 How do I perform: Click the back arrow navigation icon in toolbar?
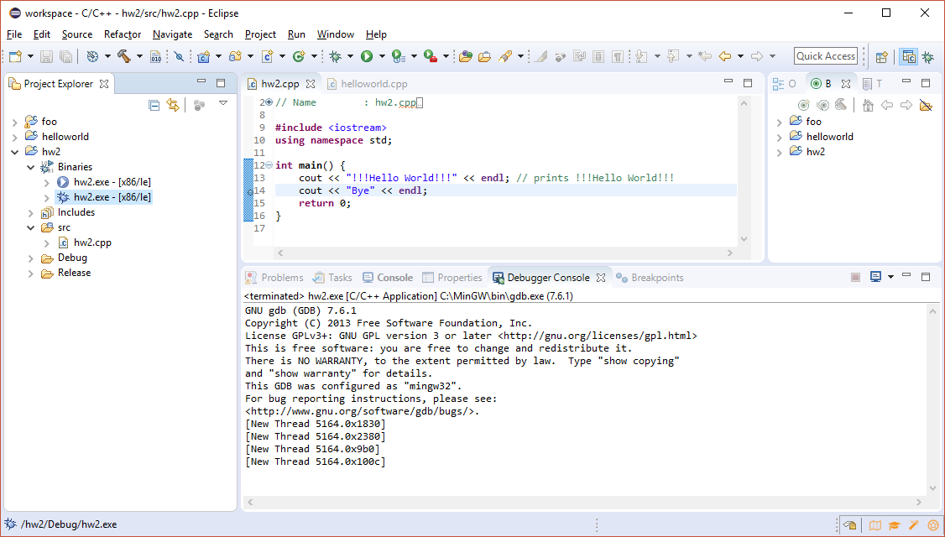tap(725, 56)
